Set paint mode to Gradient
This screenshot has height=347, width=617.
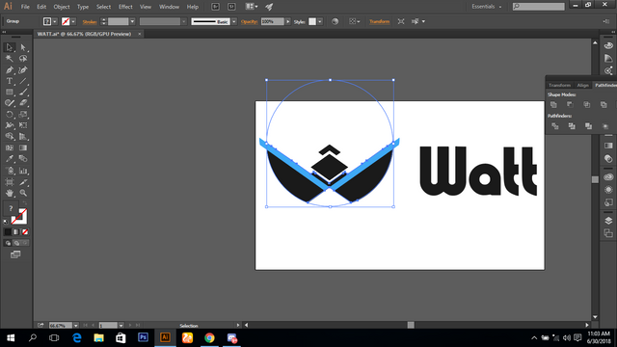(16, 232)
